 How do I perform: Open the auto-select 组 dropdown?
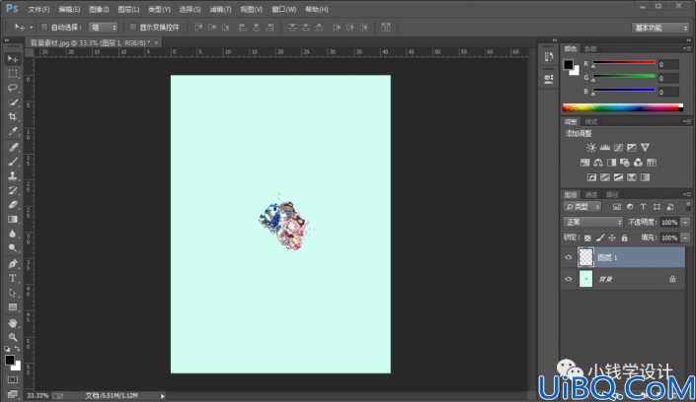tap(103, 28)
